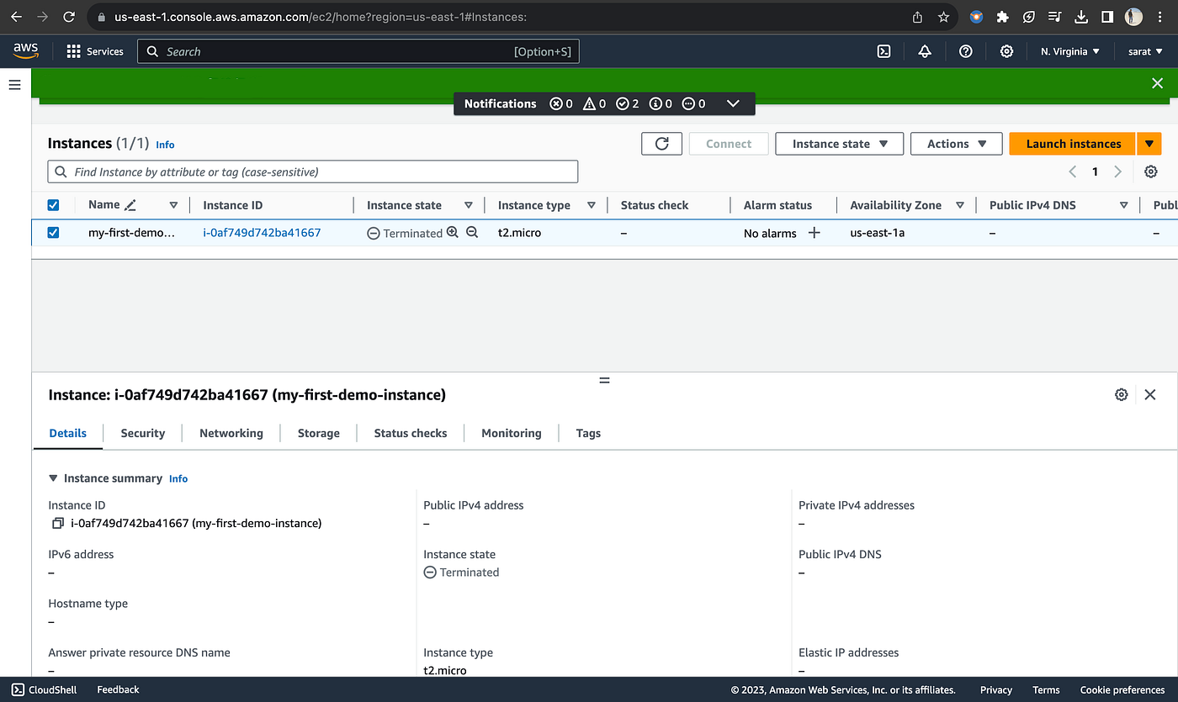1178x702 pixels.
Task: Add an alarm using the plus icon
Action: click(814, 233)
